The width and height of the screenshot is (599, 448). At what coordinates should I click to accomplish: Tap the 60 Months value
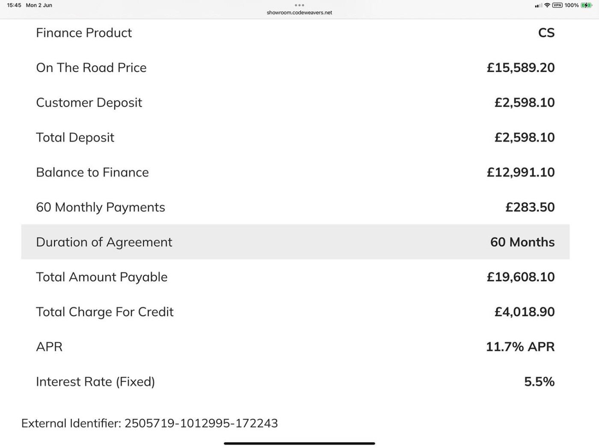(522, 242)
